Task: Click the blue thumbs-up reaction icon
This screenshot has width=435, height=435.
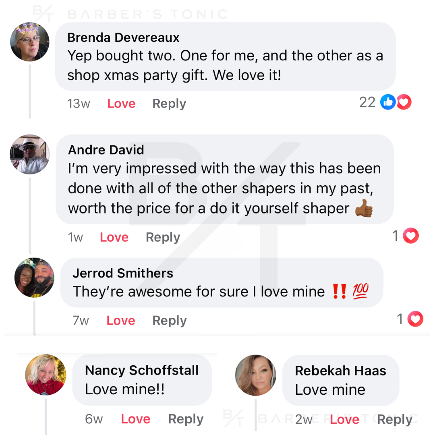Action: click(388, 102)
